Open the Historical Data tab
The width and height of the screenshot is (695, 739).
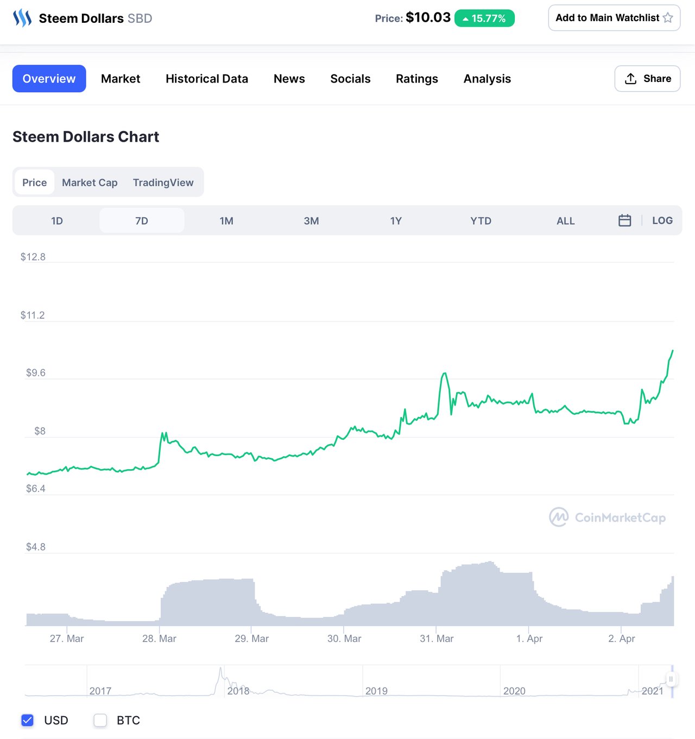[207, 79]
